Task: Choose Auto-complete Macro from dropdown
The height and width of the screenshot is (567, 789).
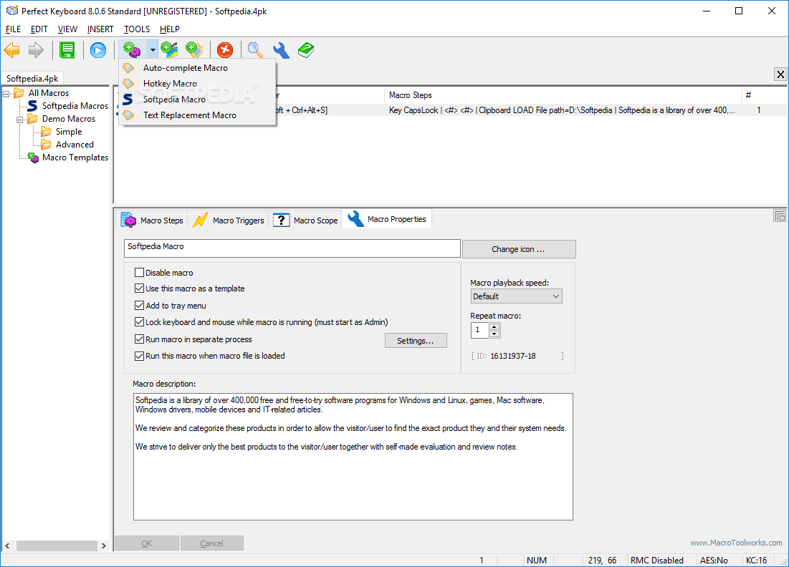Action: click(198, 68)
